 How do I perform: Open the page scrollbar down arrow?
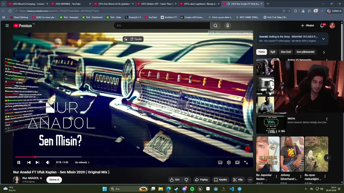[x=342, y=183]
